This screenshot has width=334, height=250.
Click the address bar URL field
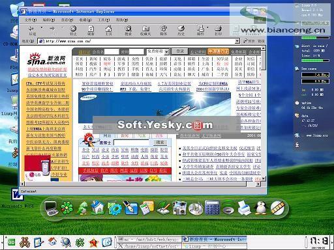pyautogui.click(x=136, y=41)
